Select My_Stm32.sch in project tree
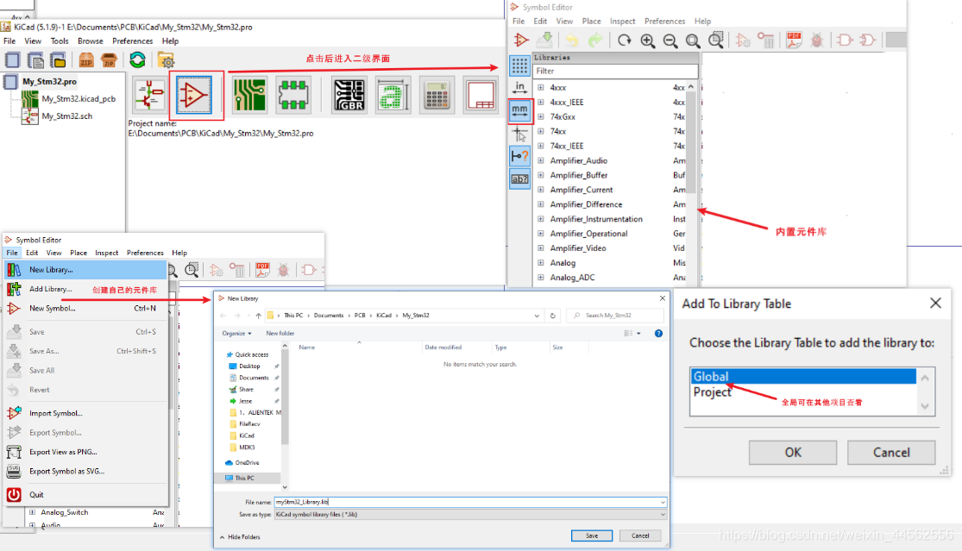 [x=67, y=116]
